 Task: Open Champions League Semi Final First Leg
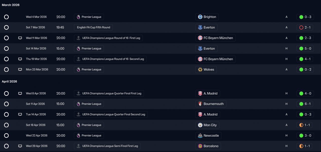[110, 146]
